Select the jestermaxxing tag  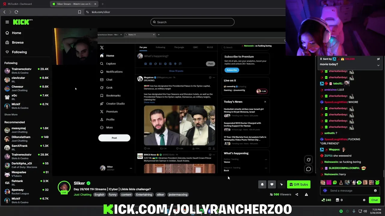[x=178, y=195]
